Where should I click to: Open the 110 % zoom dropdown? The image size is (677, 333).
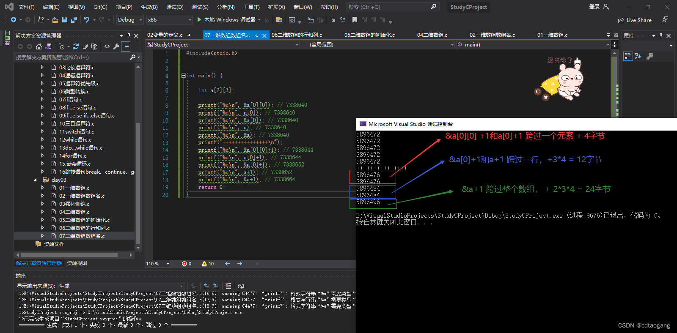[158, 264]
